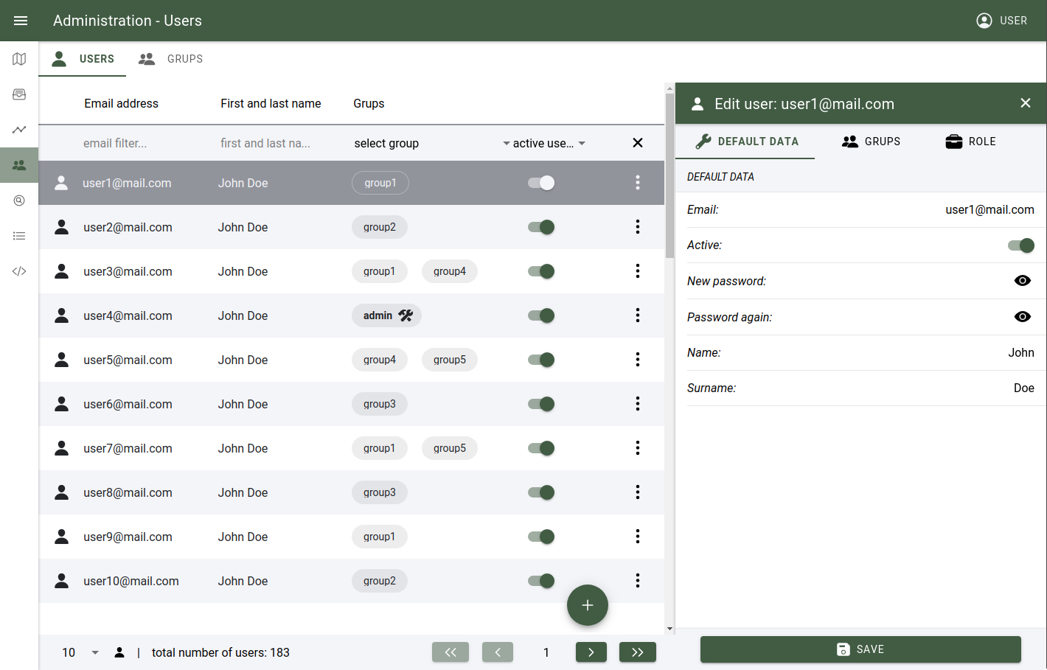Click into first and last name filter
The width and height of the screenshot is (1047, 670).
(276, 143)
